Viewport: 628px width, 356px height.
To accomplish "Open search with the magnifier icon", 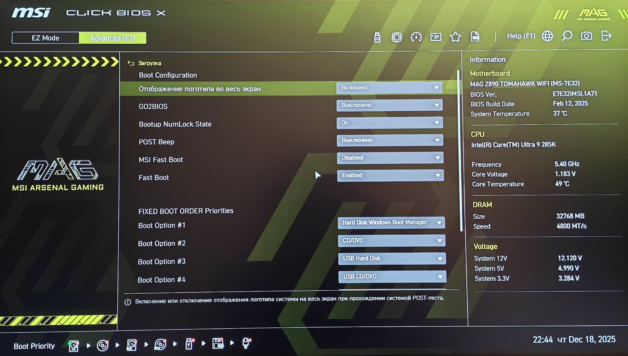I will pos(567,36).
